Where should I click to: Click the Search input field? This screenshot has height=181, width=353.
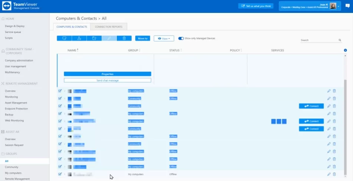tap(318, 40)
